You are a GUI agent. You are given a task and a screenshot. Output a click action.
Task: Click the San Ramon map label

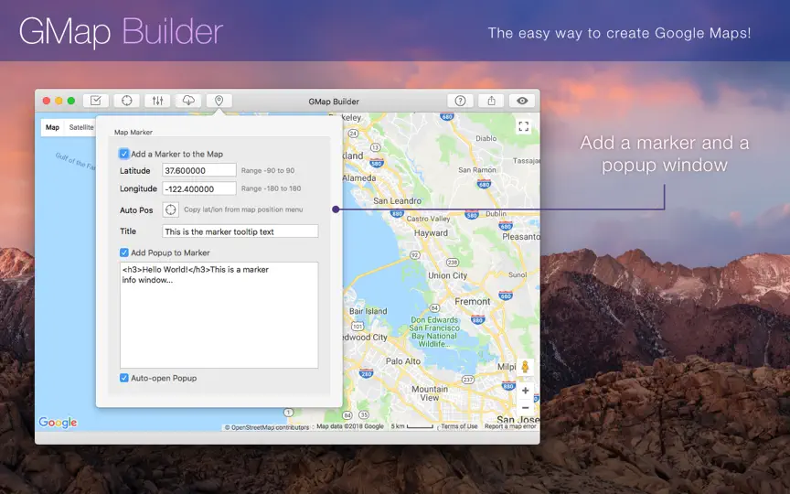(x=477, y=170)
